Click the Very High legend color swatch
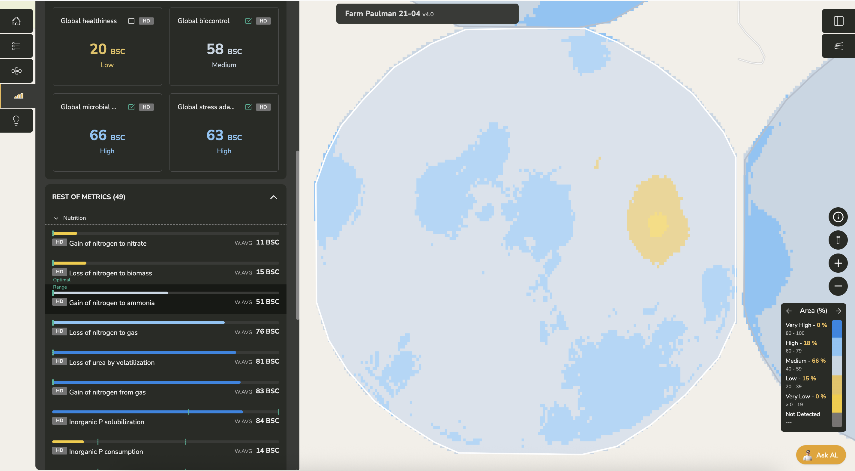 pyautogui.click(x=837, y=328)
